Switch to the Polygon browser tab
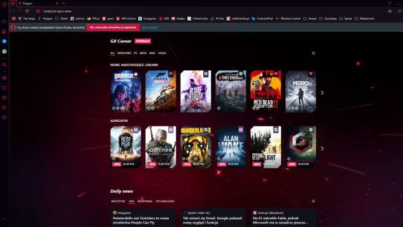Viewport: 403px width, 227px height. [x=38, y=3]
